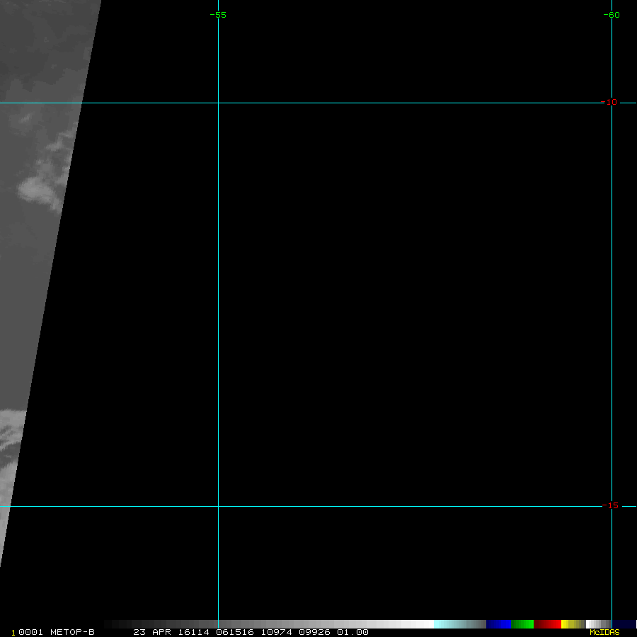The image size is (637, 637).
Task: Click intersection of -55 and -10 gridlines
Action: point(218,103)
